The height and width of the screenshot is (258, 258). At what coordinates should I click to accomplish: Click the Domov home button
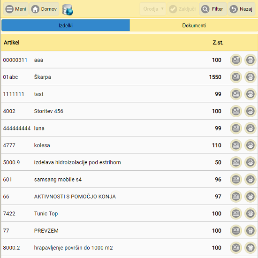tap(44, 9)
